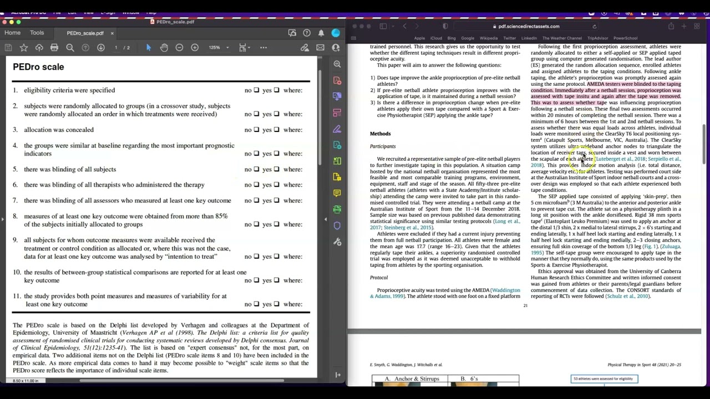710x399 pixels.
Task: Open the PowerSchool favorite link in Safari
Action: [625, 38]
